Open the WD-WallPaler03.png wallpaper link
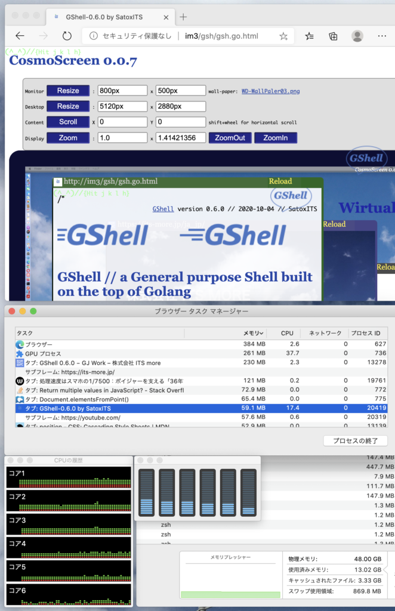 point(270,91)
